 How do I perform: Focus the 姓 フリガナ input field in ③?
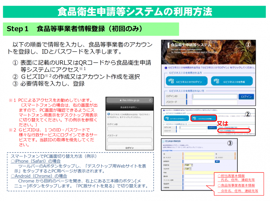point(199,158)
